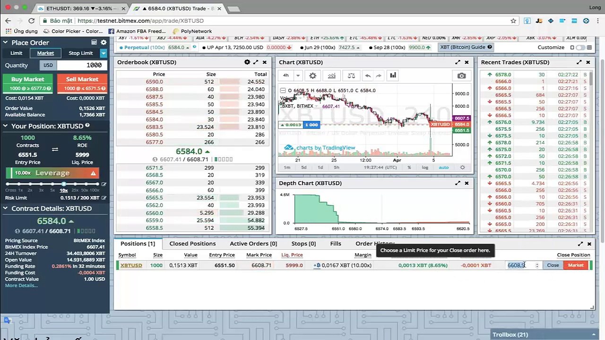Edit leverage slider pencil icon
This screenshot has height=340, width=605.
click(x=104, y=184)
